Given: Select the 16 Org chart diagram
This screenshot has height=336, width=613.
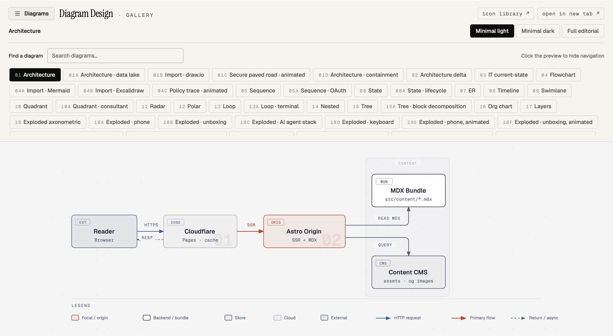Looking at the screenshot, I should [x=496, y=106].
